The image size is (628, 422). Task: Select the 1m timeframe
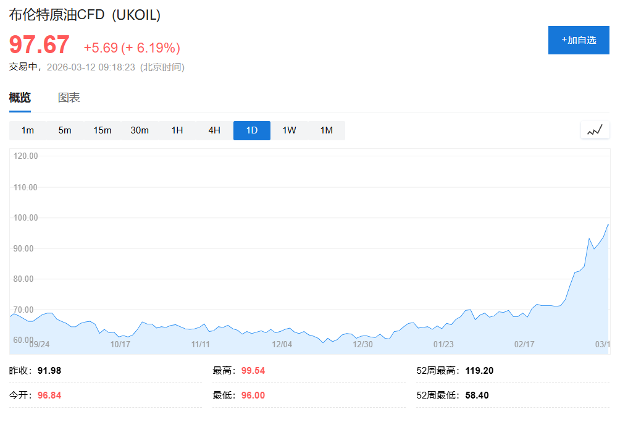[28, 130]
